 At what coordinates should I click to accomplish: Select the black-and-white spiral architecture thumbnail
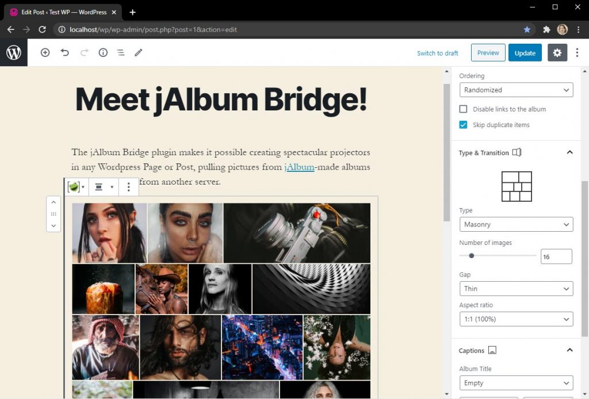click(x=311, y=289)
